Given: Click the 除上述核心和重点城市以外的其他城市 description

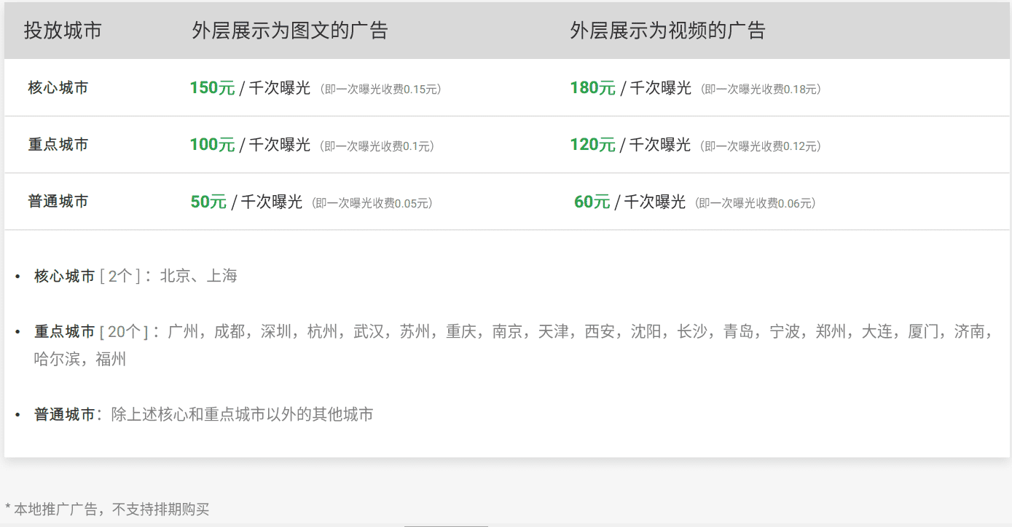Looking at the screenshot, I should coord(242,415).
